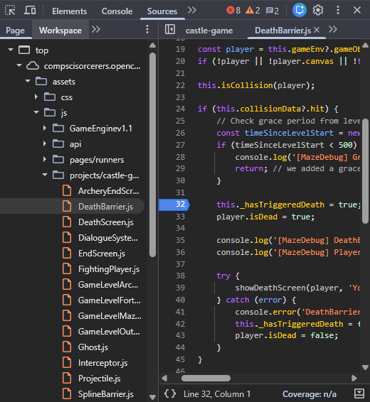Switch to the Workspace navigator tab
The width and height of the screenshot is (370, 402).
pyautogui.click(x=60, y=31)
